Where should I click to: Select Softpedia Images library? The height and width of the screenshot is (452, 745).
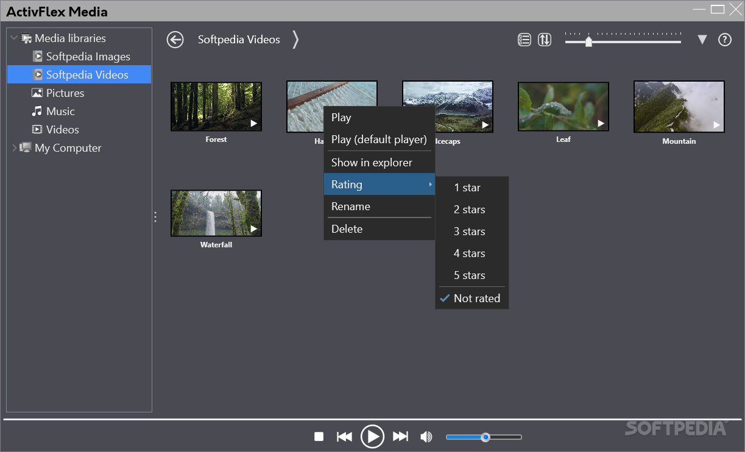click(88, 57)
